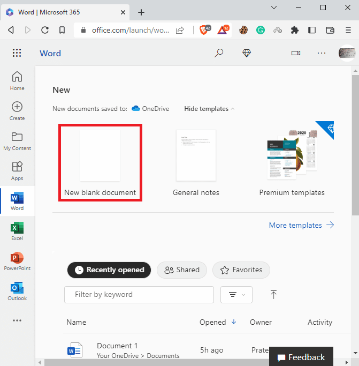Image resolution: width=359 pixels, height=366 pixels.
Task: Follow the More templates link
Action: click(301, 225)
